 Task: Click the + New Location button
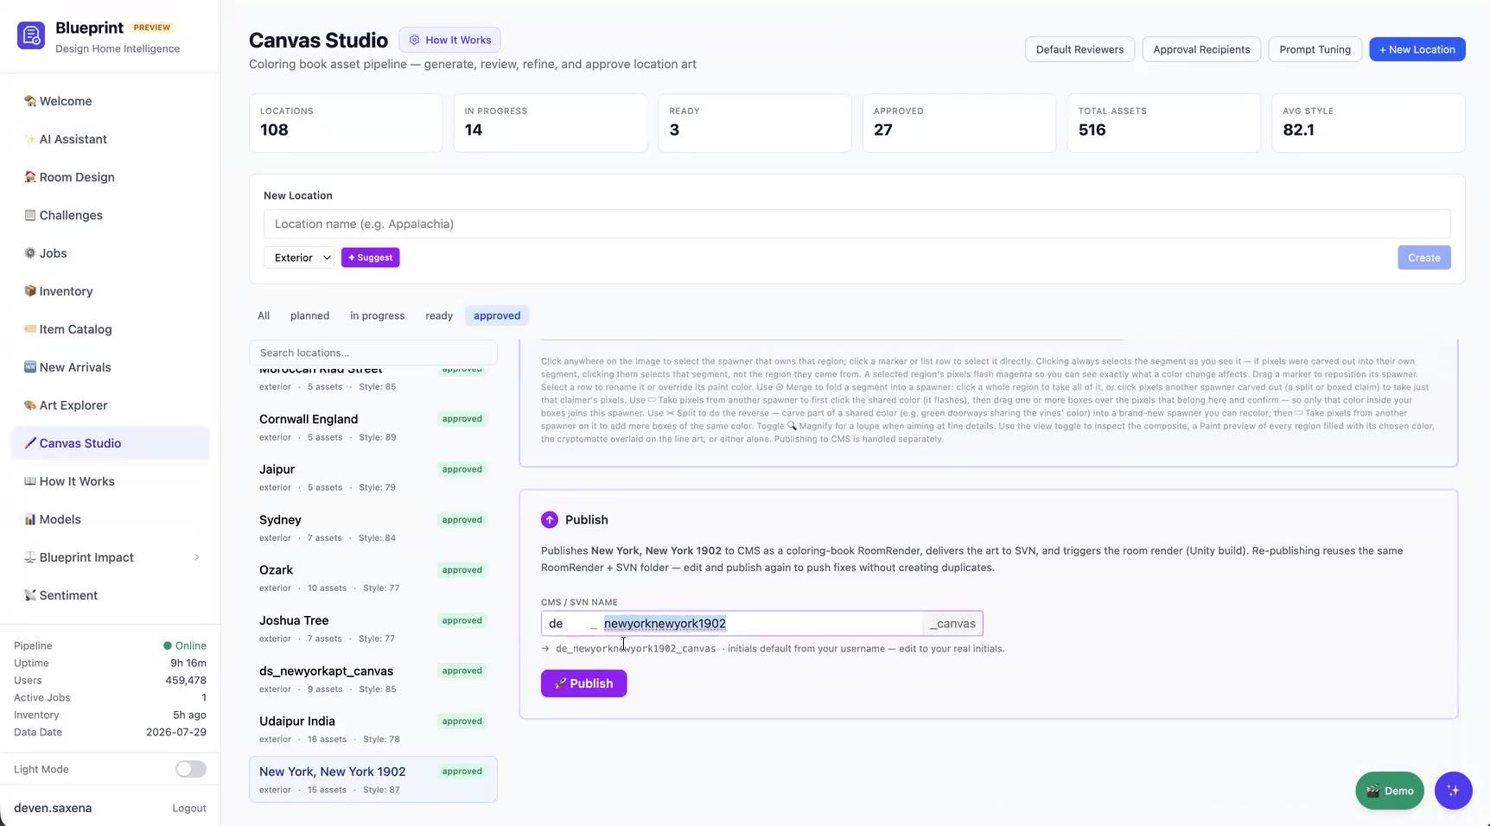1417,49
